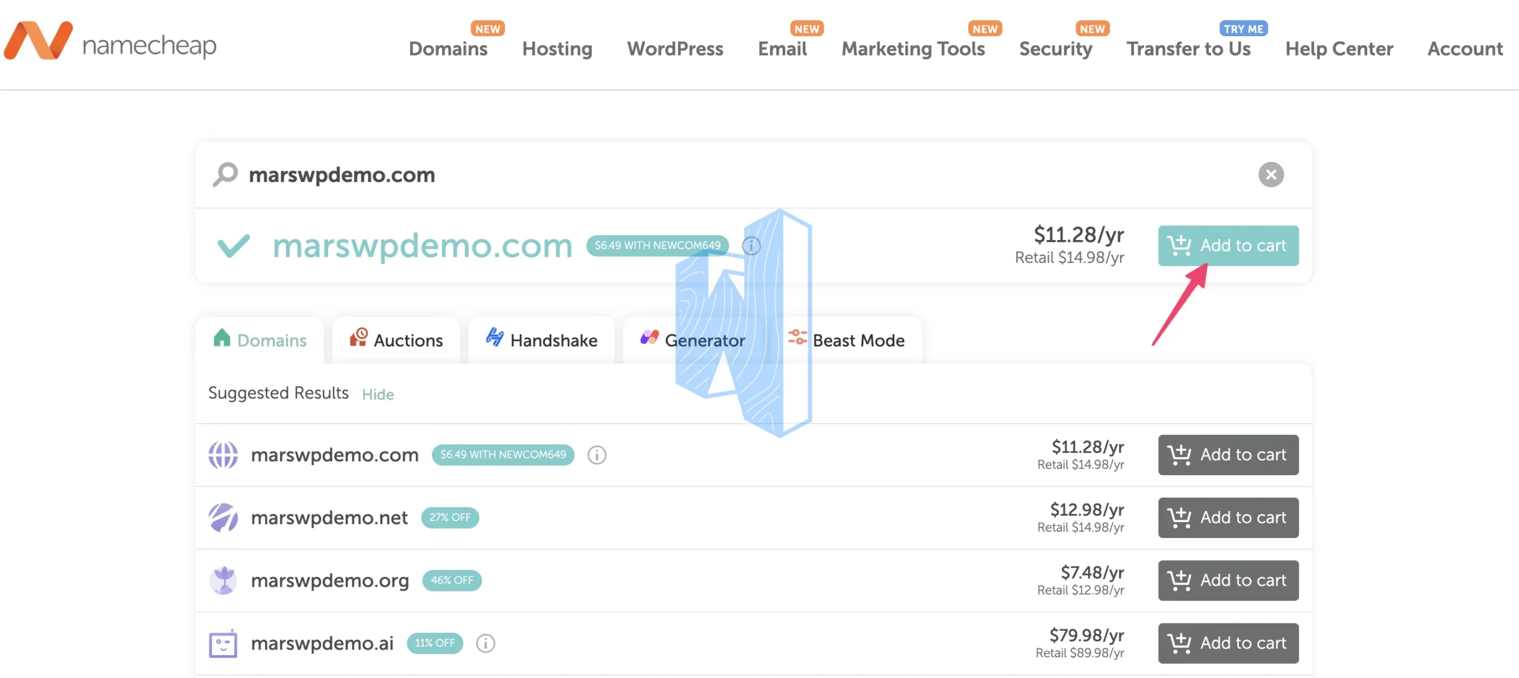Switch to the Handshake tab

(x=542, y=340)
